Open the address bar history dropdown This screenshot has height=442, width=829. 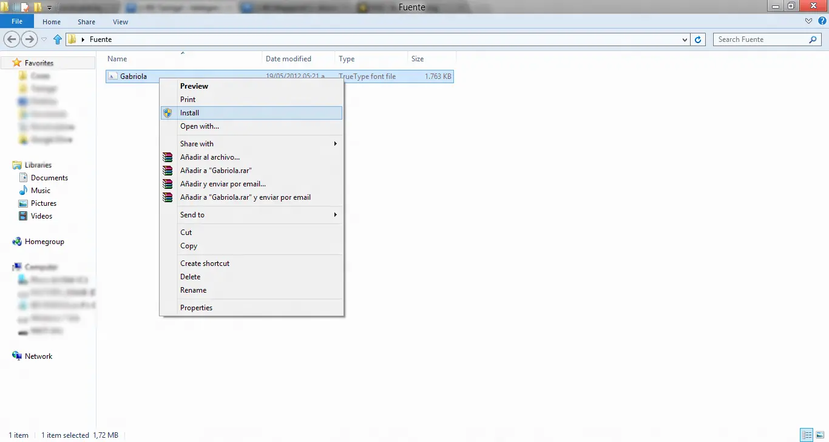(x=685, y=39)
